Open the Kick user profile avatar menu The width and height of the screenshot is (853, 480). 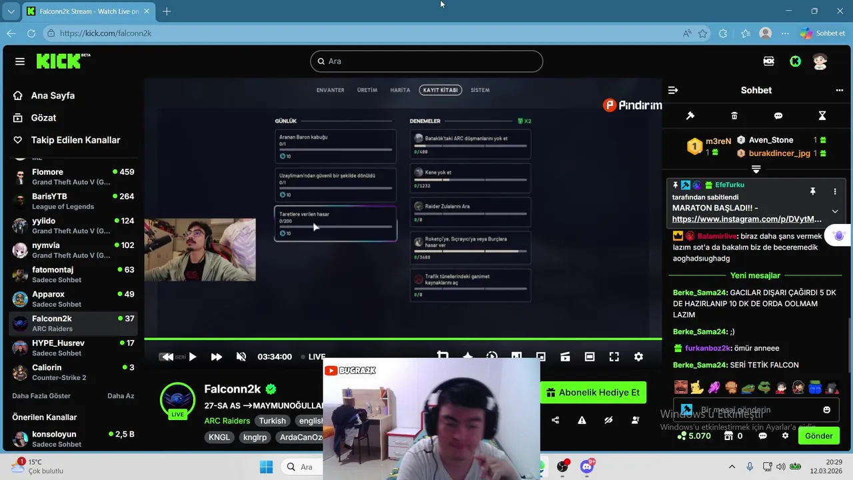click(x=820, y=61)
